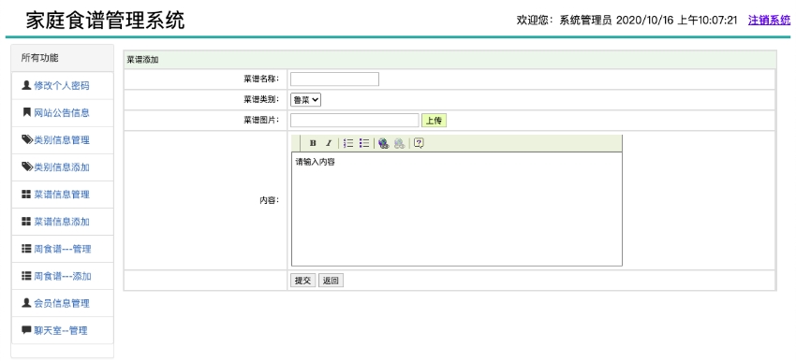The width and height of the screenshot is (796, 361).
Task: Go to 类别信息管理 in the sidebar
Action: tap(62, 140)
